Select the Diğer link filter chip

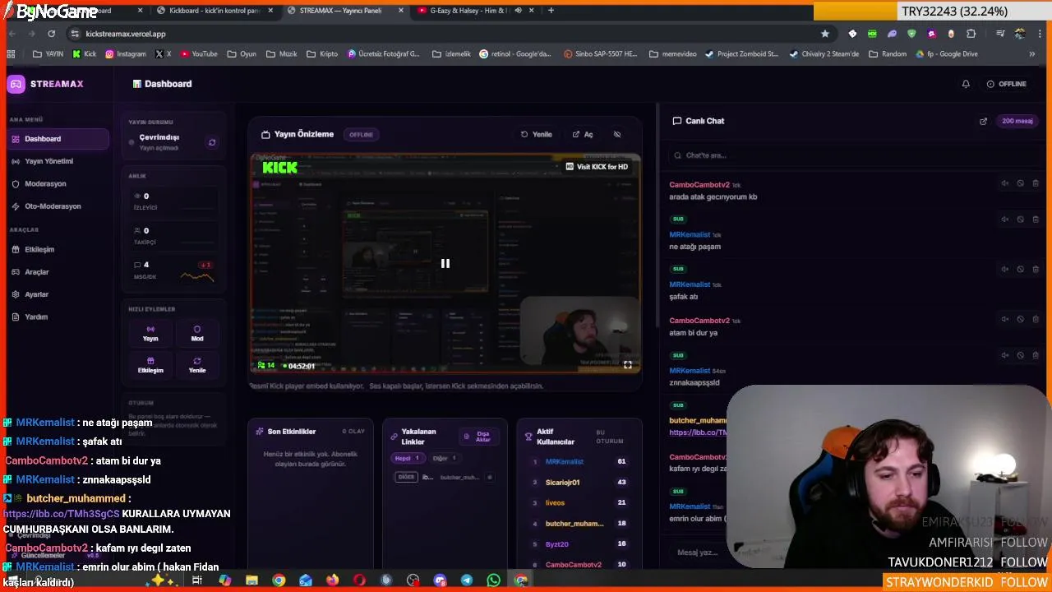click(x=444, y=458)
